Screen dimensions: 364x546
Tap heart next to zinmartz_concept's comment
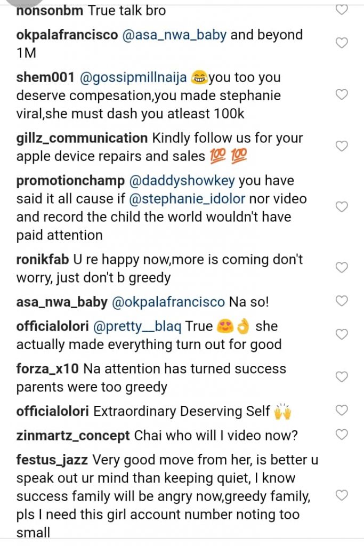(342, 435)
